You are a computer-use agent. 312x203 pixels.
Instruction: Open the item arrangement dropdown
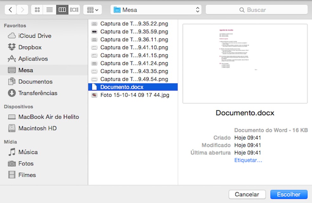tap(92, 10)
